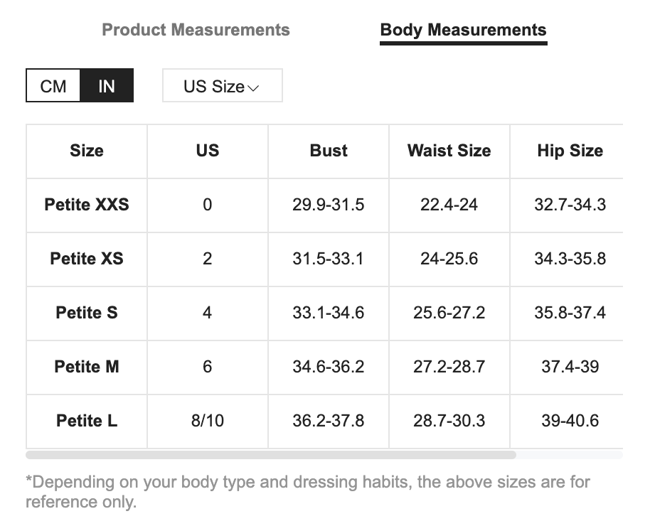Click the Petite S size cell
This screenshot has width=650, height=526.
tap(87, 313)
